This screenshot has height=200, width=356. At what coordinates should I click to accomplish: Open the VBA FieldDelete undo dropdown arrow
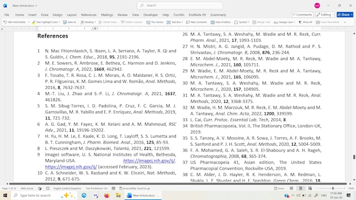[x=29, y=22]
